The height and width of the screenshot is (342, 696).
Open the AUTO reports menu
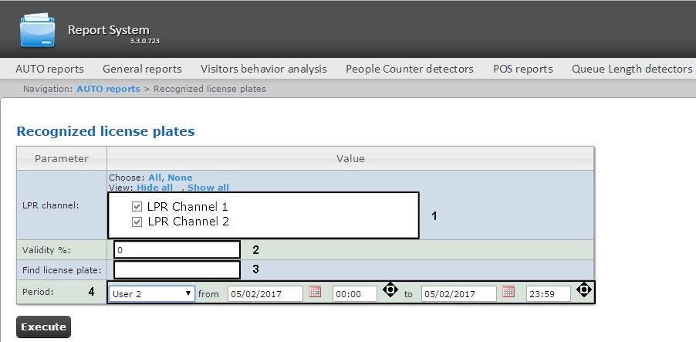49,69
